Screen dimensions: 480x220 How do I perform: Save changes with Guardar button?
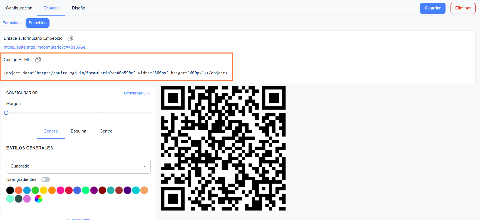pos(433,8)
